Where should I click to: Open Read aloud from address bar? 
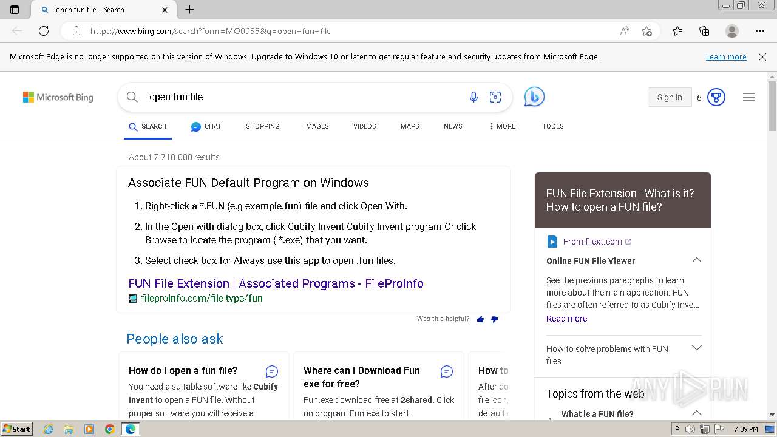(x=625, y=31)
